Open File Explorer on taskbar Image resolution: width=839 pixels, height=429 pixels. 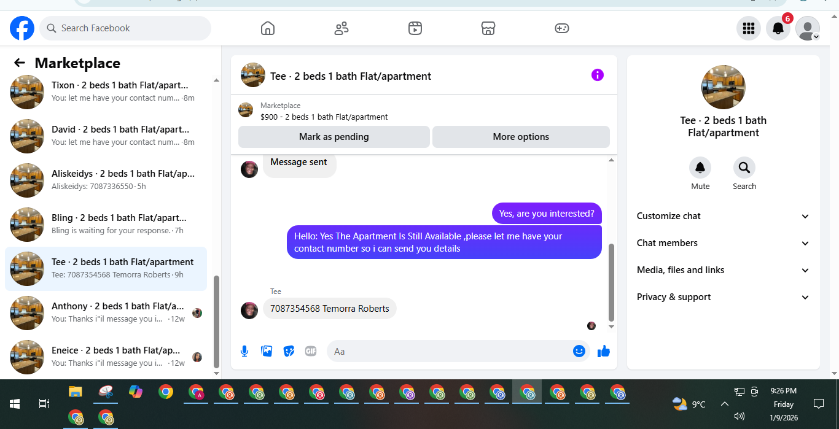tap(75, 392)
